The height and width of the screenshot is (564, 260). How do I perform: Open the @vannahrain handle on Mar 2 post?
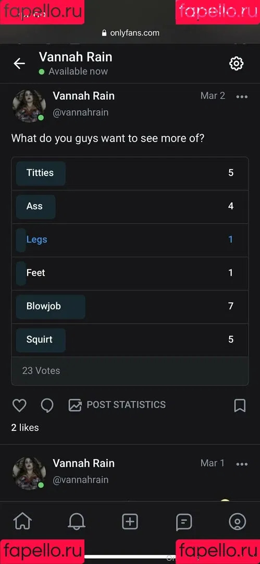[80, 112]
